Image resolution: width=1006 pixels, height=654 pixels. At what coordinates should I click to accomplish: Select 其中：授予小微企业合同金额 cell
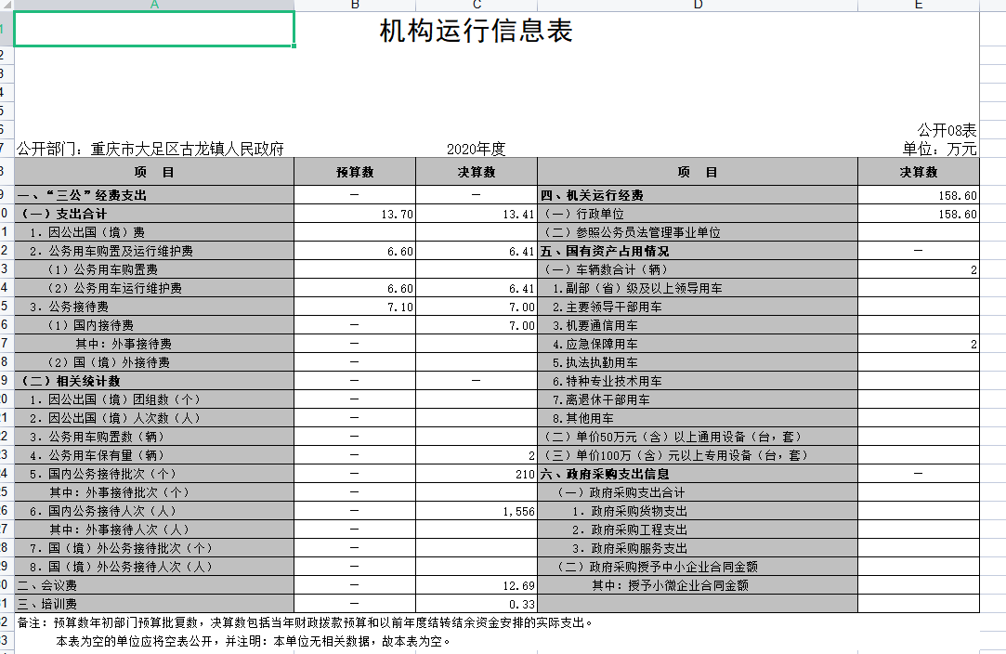click(698, 586)
